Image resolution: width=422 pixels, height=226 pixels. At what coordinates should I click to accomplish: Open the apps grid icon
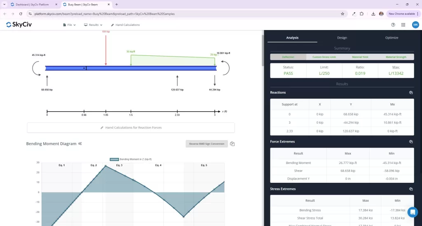pyautogui.click(x=403, y=25)
